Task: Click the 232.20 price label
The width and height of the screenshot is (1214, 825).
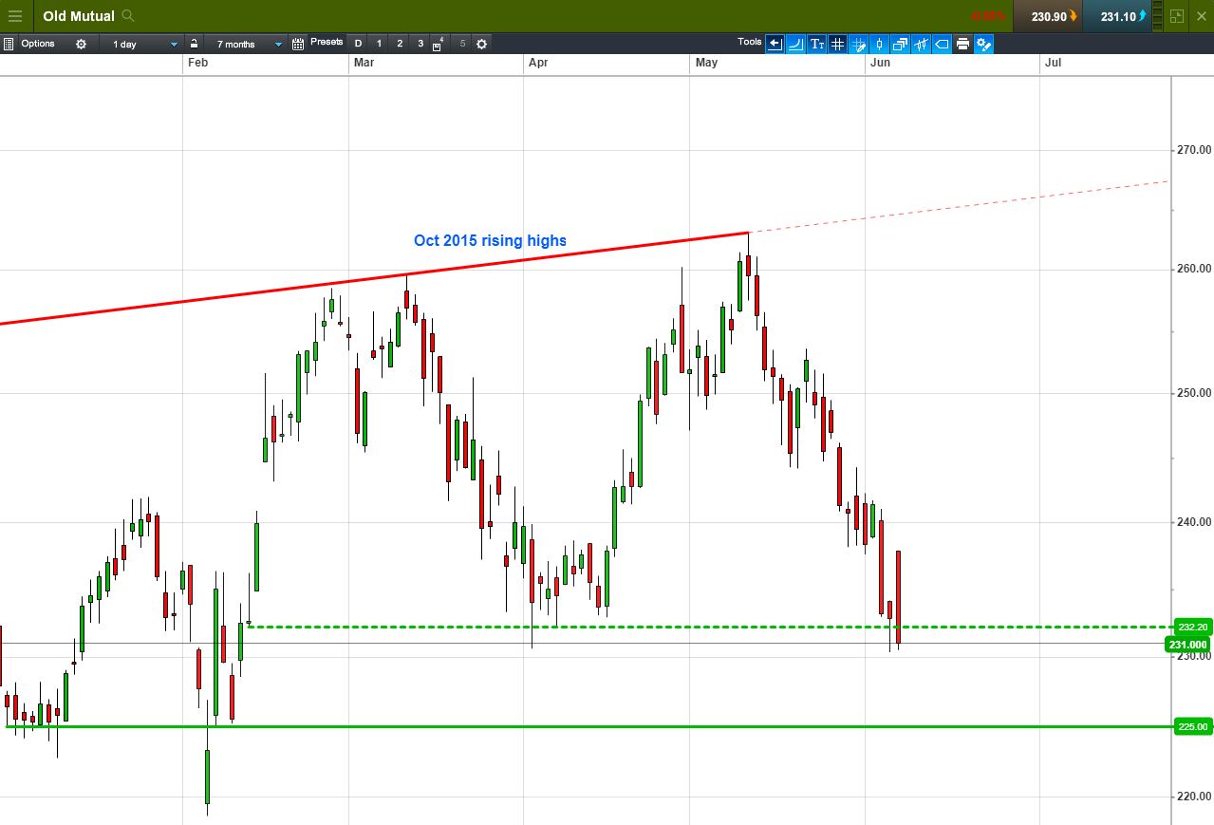Action: [1193, 627]
